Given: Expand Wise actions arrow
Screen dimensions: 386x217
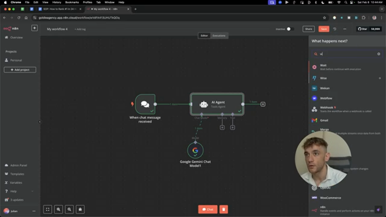Looking at the screenshot, I should (x=380, y=78).
